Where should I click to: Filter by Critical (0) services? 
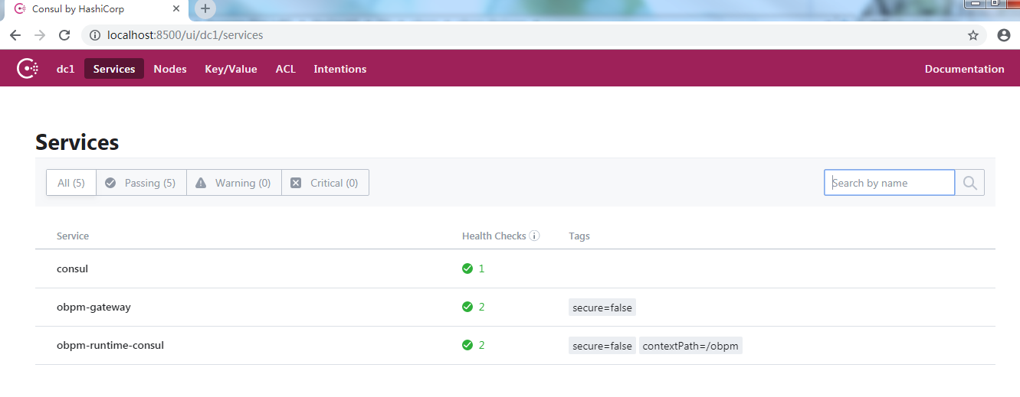[325, 183]
